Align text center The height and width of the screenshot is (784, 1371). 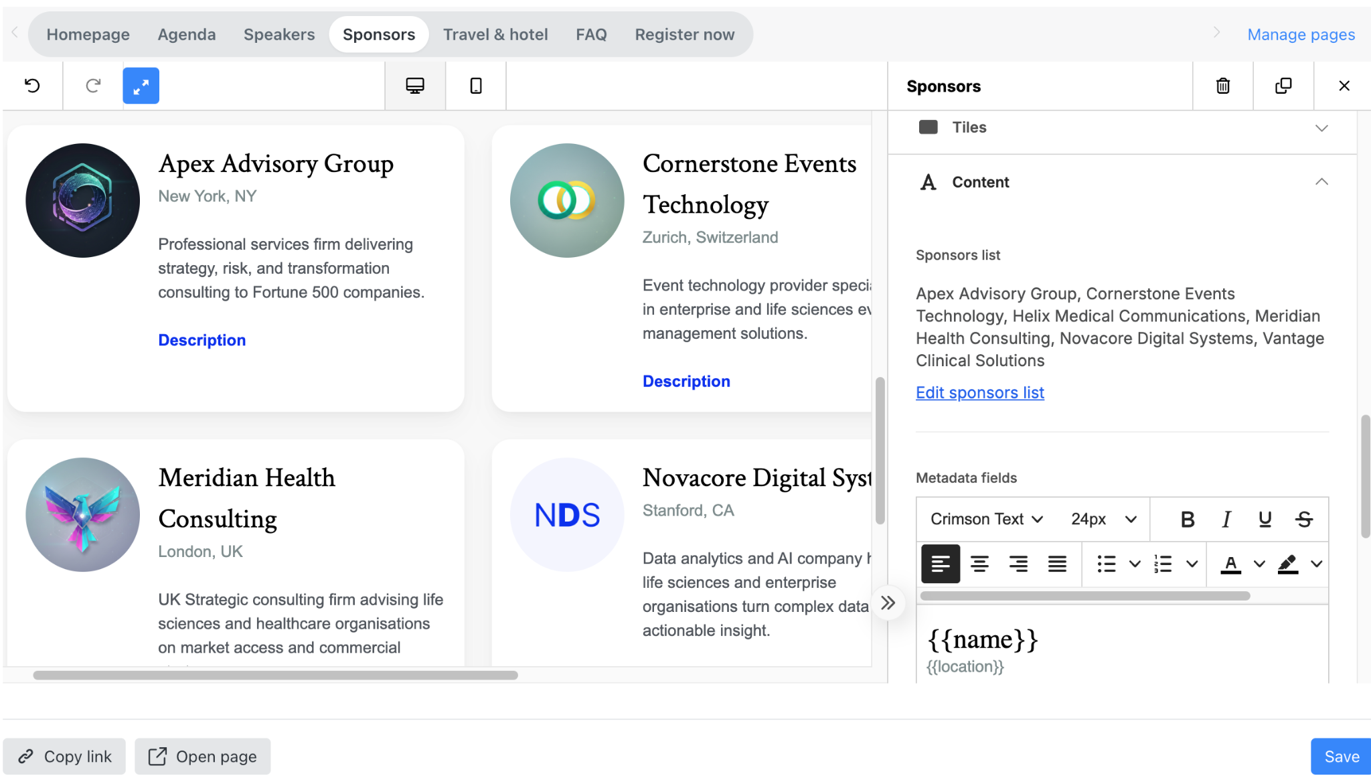(x=979, y=564)
